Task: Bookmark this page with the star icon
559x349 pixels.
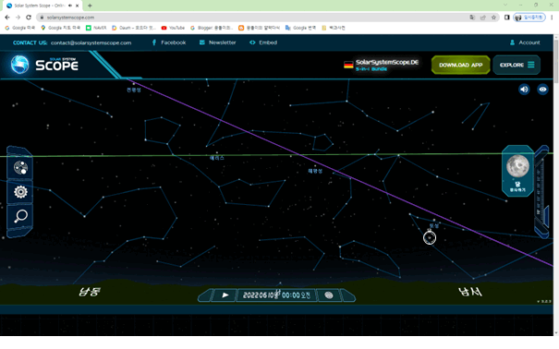Action: [493, 18]
